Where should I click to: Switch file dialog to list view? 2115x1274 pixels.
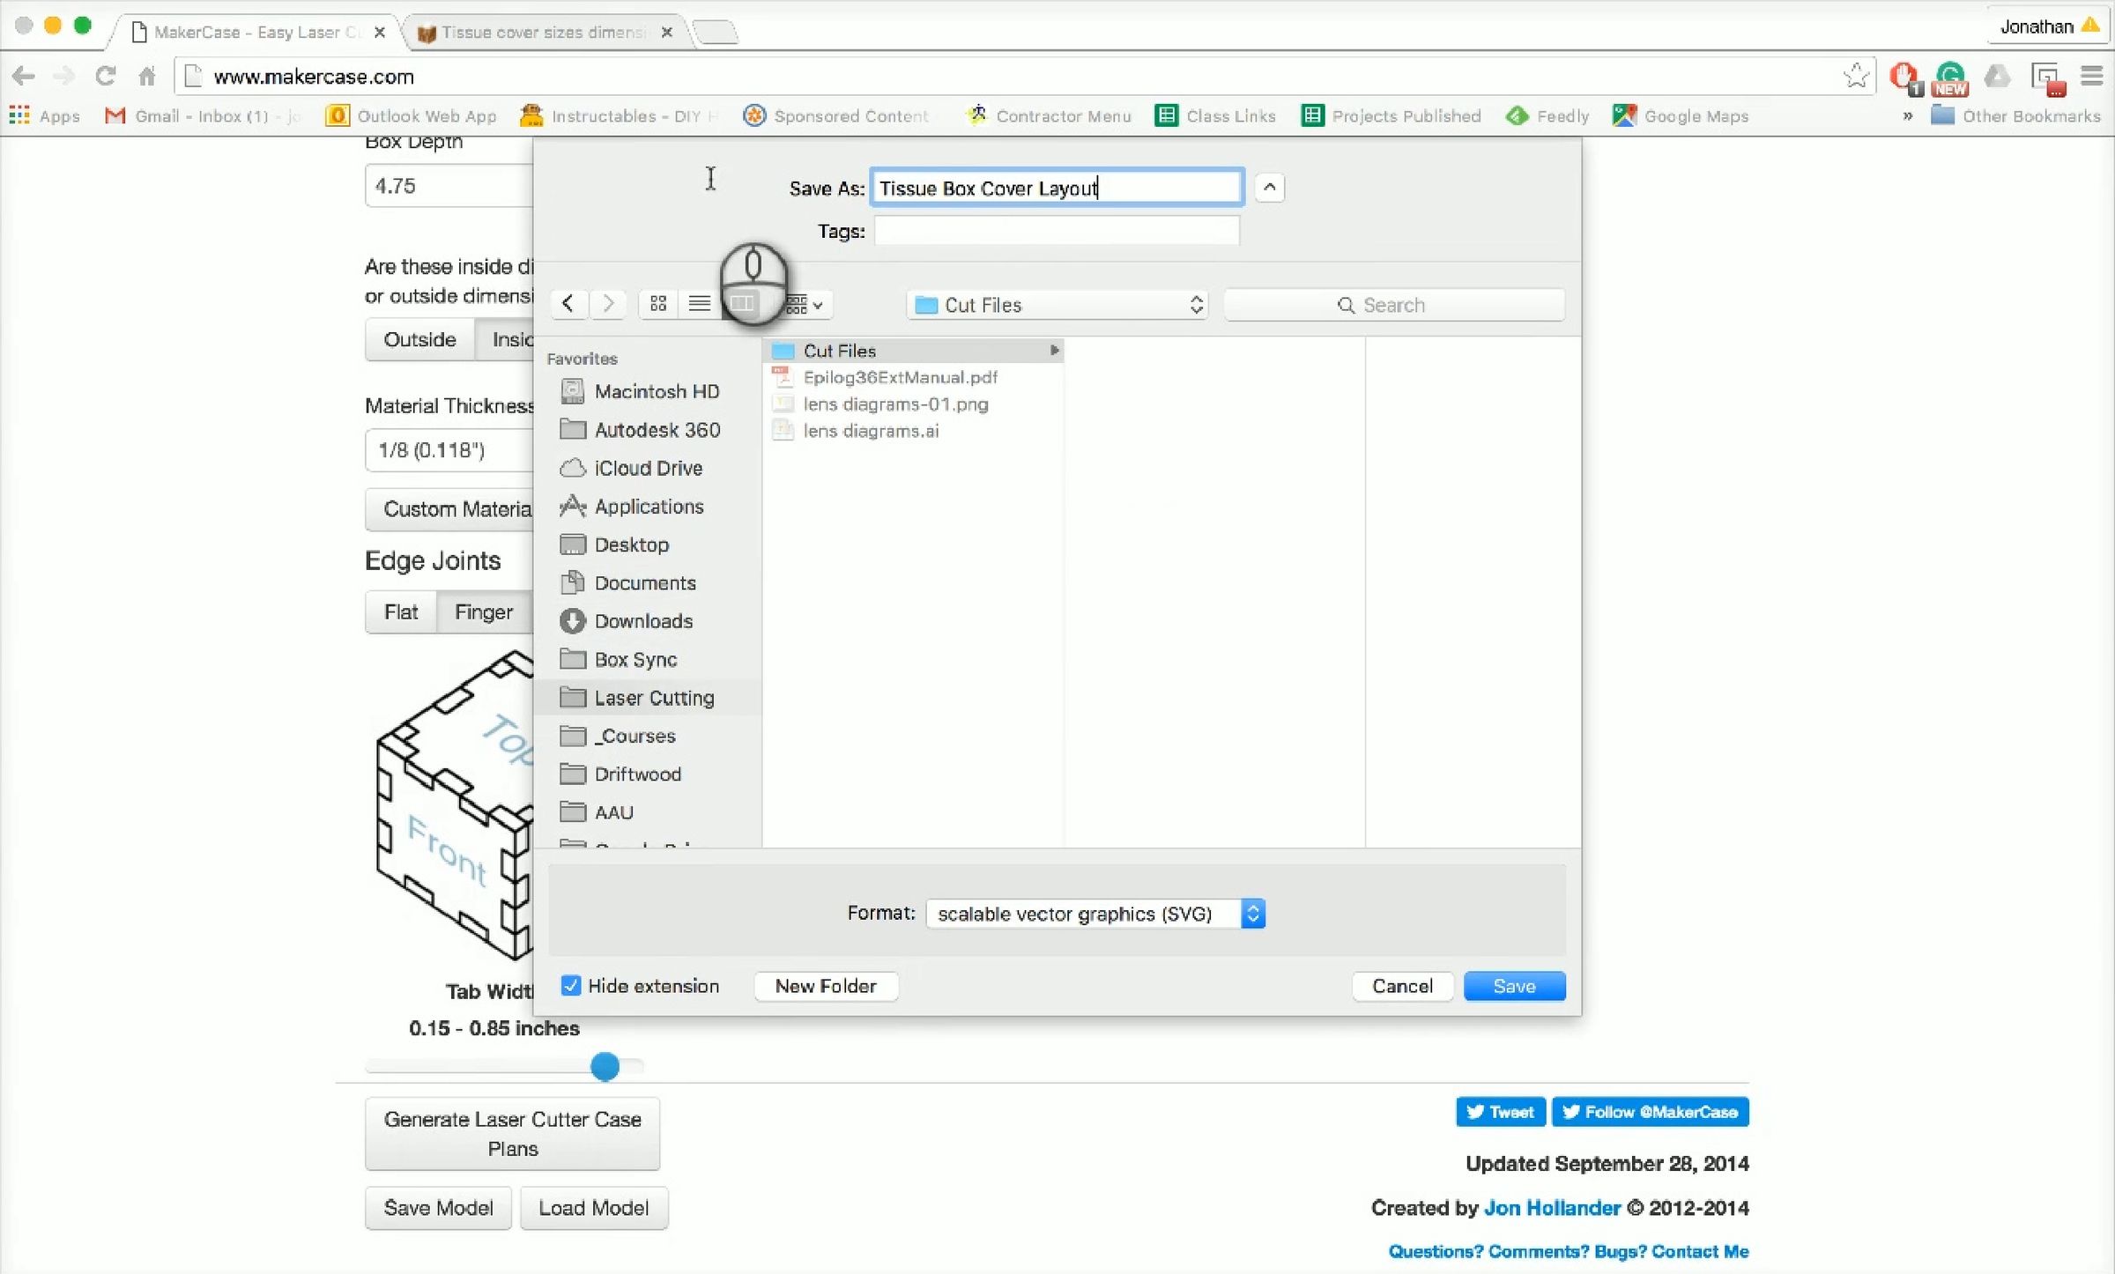coord(700,304)
